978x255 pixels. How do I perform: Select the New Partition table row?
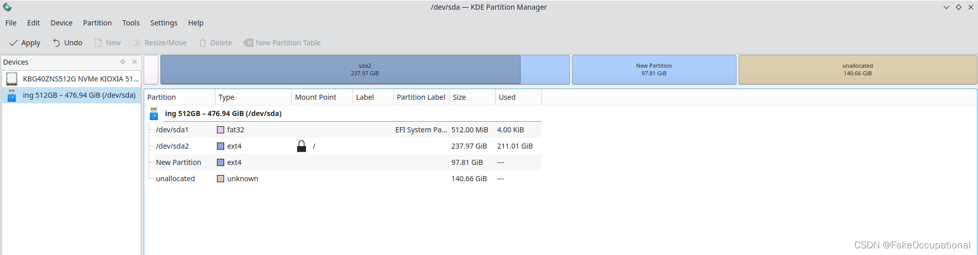click(x=343, y=162)
